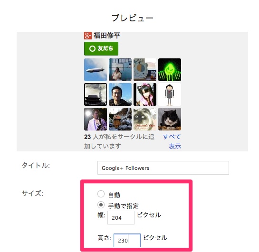Open the man in blue sky avatar
The width and height of the screenshot is (259, 252).
[120, 94]
